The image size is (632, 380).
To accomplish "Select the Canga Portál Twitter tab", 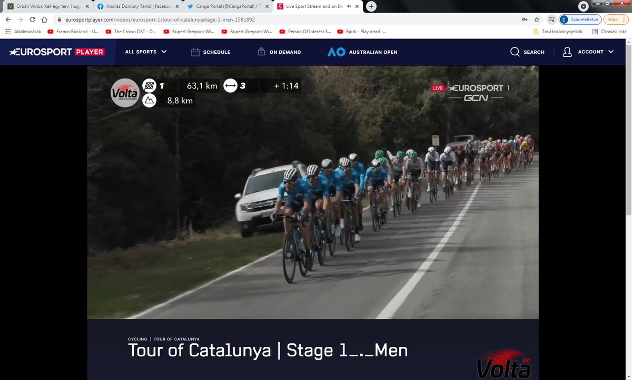I will [x=226, y=7].
